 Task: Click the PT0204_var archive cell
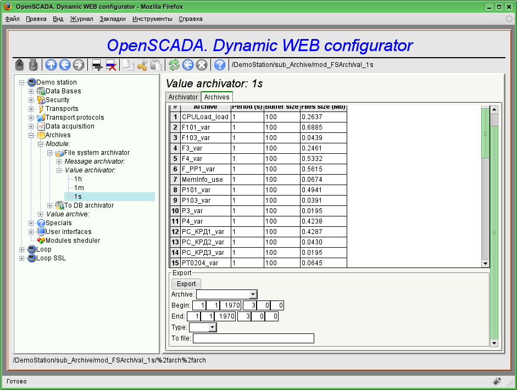coord(205,263)
